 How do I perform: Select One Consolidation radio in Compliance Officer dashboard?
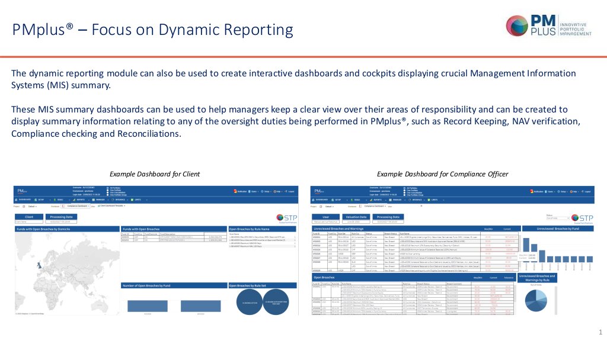[404, 192]
